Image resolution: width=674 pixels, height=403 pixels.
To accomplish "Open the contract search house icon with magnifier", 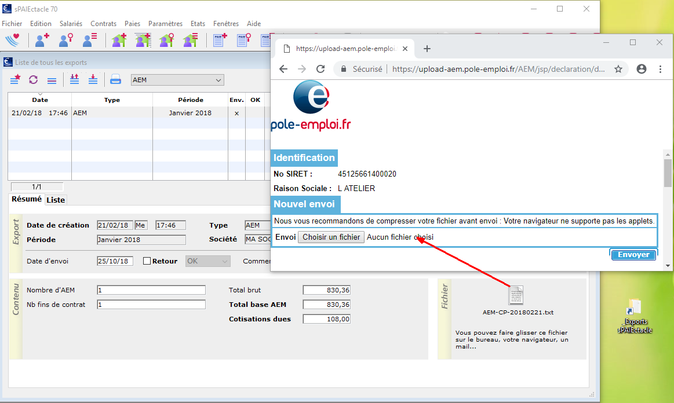I will pyautogui.click(x=166, y=40).
